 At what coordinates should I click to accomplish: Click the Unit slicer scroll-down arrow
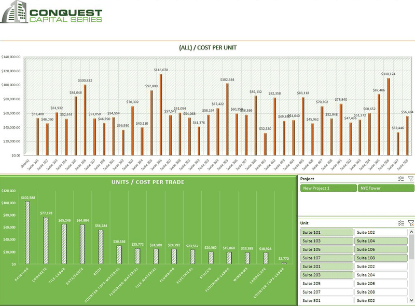[x=412, y=301]
